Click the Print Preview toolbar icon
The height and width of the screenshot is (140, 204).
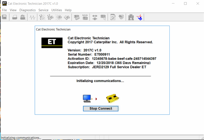tap(23, 17)
